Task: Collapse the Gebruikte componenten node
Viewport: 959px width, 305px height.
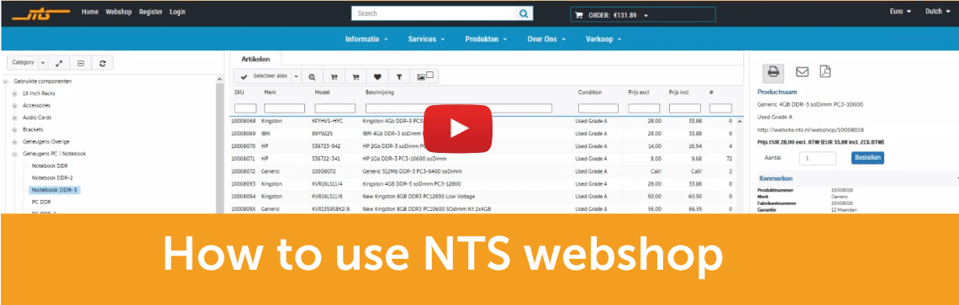Action: [6, 82]
